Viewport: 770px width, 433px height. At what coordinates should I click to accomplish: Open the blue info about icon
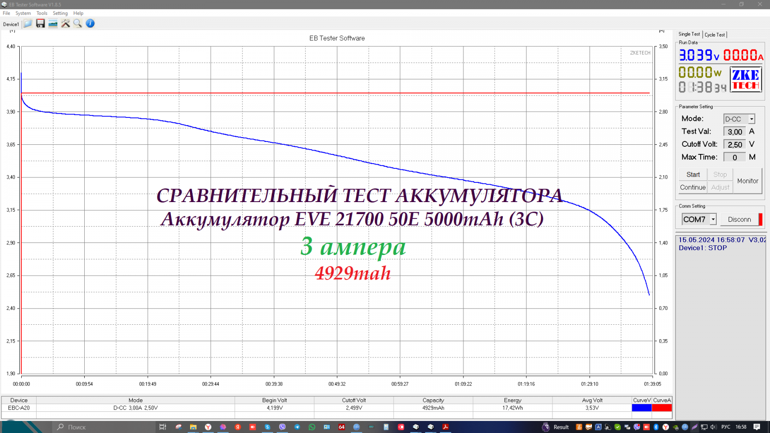[x=90, y=24]
